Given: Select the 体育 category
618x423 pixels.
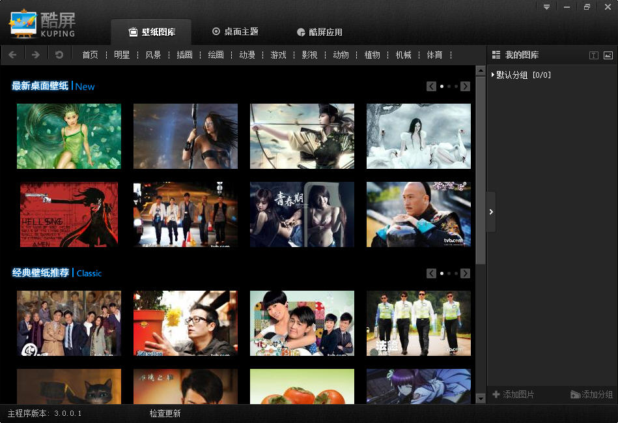Looking at the screenshot, I should click(x=434, y=55).
